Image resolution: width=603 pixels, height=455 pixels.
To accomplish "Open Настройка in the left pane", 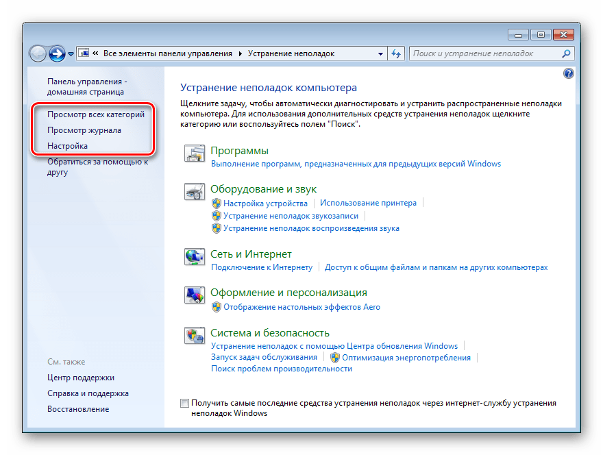I will [67, 146].
